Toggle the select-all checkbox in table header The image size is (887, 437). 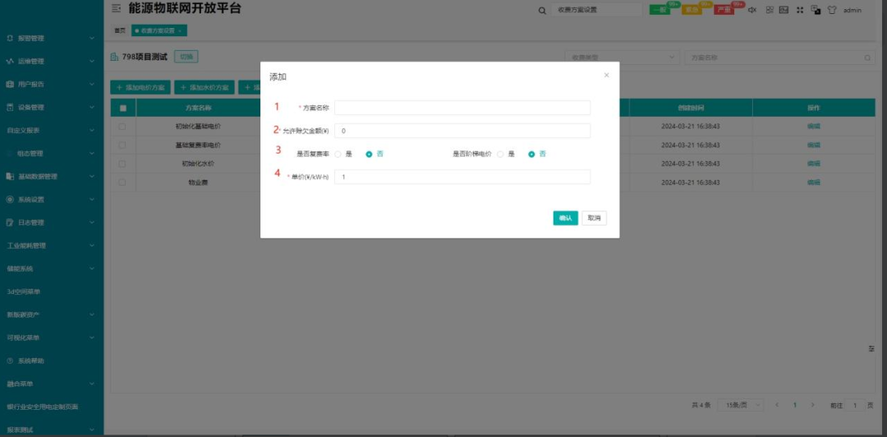(x=122, y=108)
